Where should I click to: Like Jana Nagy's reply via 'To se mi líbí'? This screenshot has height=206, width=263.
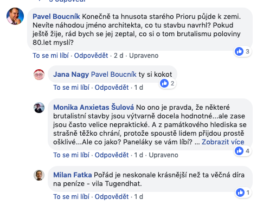pos(71,88)
